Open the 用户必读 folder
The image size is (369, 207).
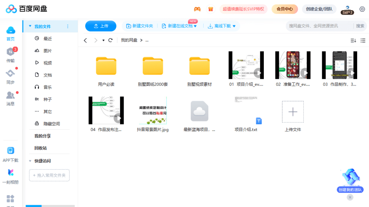click(106, 66)
